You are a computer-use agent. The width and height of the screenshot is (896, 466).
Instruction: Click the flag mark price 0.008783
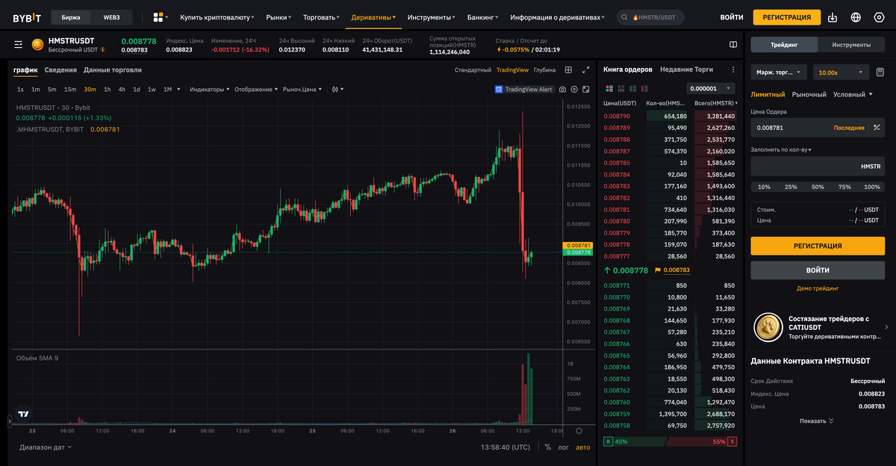click(672, 270)
